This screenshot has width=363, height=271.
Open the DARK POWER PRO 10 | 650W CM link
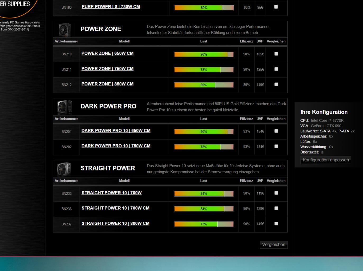click(x=116, y=131)
